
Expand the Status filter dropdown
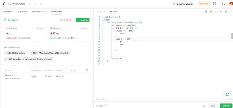point(9,70)
